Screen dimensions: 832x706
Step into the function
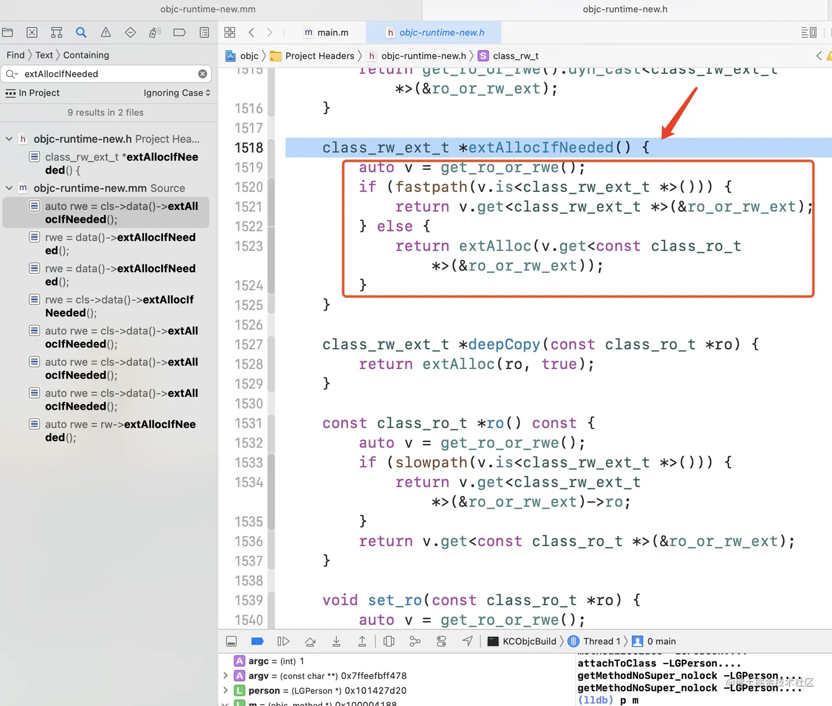(x=336, y=642)
